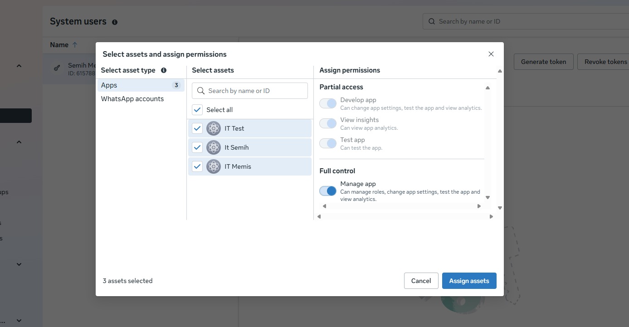
Task: Toggle the View insights permission switch
Action: coord(328,123)
